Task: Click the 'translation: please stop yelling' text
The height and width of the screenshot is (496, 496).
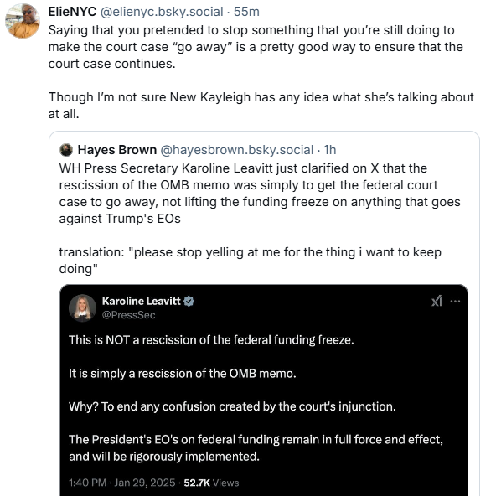Action: click(250, 261)
